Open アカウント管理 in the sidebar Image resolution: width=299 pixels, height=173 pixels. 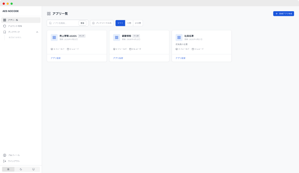[x=21, y=26]
